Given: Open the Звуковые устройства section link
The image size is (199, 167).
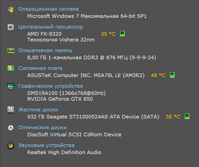Looking at the screenshot, I should (x=46, y=145).
